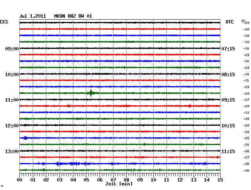The image size is (251, 190).
Task: Click the "12:00" local time label
Action: pyautogui.click(x=12, y=126)
